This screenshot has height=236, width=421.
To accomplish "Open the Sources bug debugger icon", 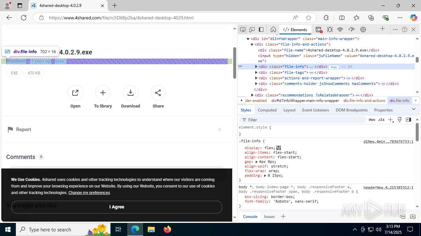I will point(330,29).
